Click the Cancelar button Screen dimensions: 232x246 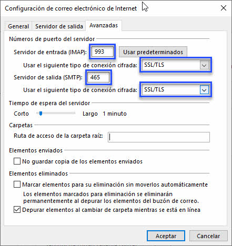coord(208,236)
